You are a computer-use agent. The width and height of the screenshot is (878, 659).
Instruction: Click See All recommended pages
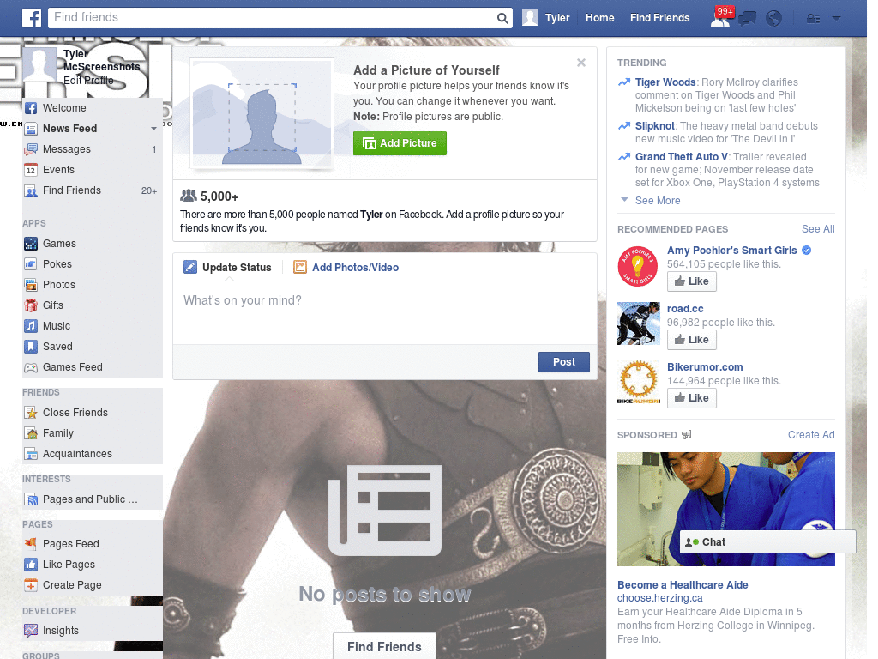pos(817,228)
